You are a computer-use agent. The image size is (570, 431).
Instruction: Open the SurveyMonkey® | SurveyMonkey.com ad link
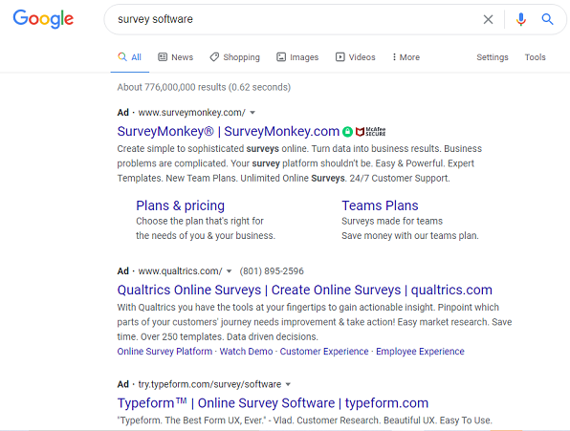[229, 131]
